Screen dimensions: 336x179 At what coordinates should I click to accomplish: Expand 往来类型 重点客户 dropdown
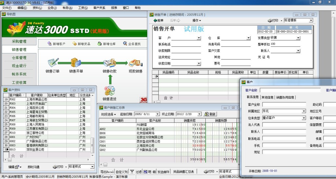(x=304, y=118)
